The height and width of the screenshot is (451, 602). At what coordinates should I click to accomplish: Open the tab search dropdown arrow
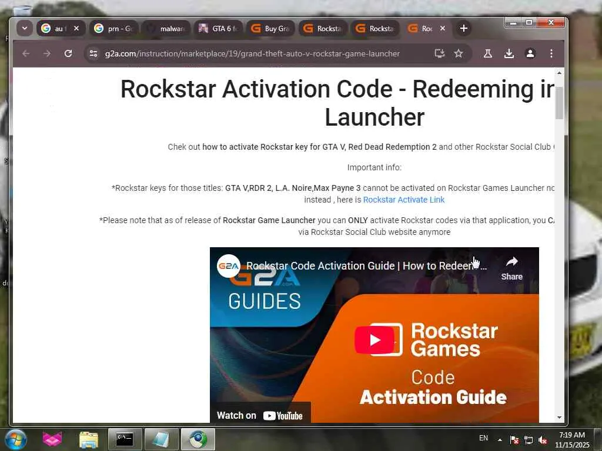tap(25, 28)
